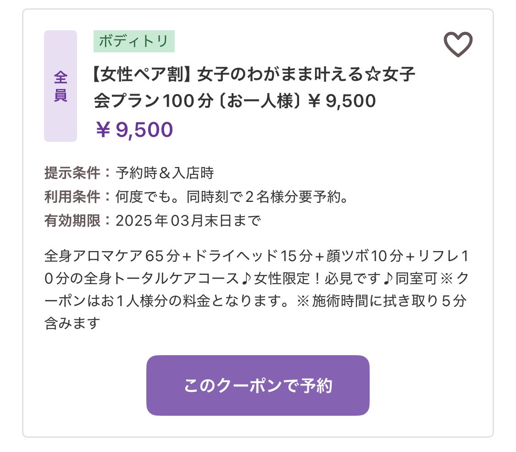Image resolution: width=516 pixels, height=452 pixels.
Task: Click the ¥9,500 in the title text
Action: [342, 101]
